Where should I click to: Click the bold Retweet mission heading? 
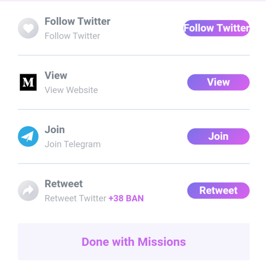coord(64,184)
